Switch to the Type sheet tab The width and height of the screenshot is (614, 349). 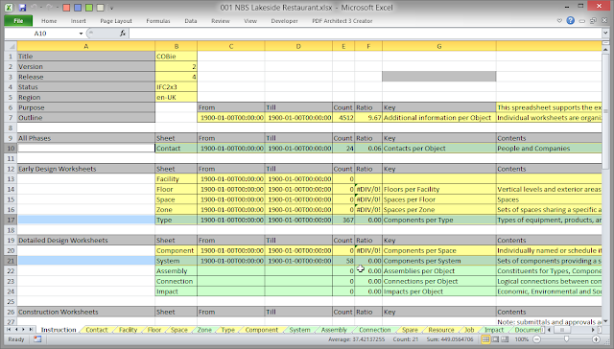click(x=228, y=330)
